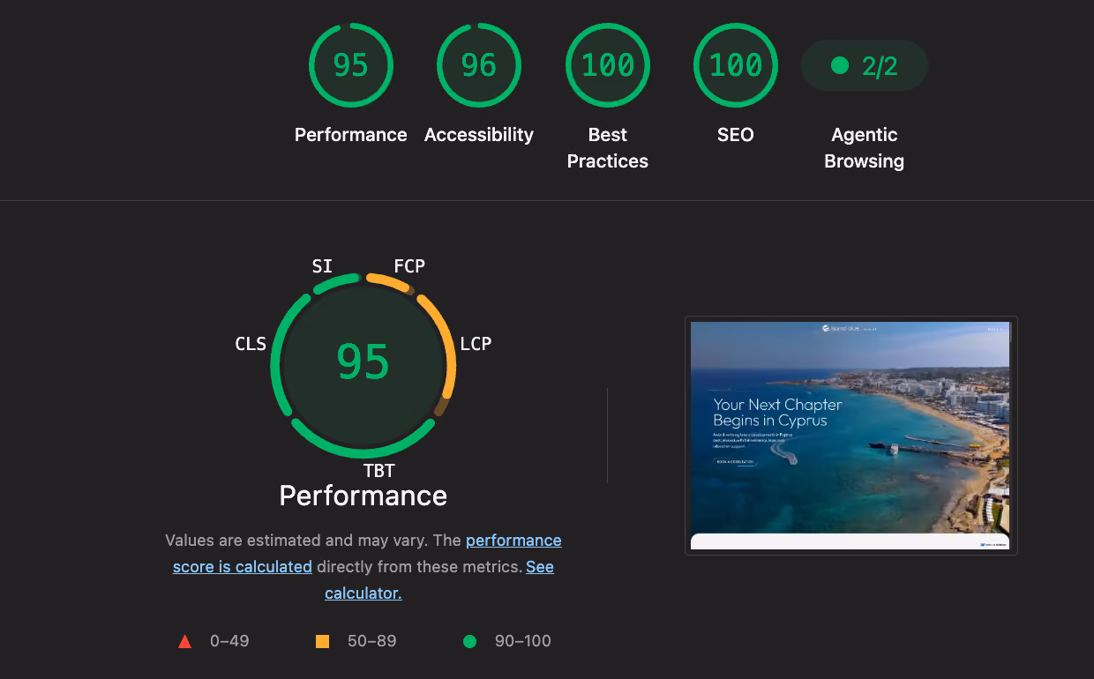Open the SEO score gauge showing 100

[736, 65]
